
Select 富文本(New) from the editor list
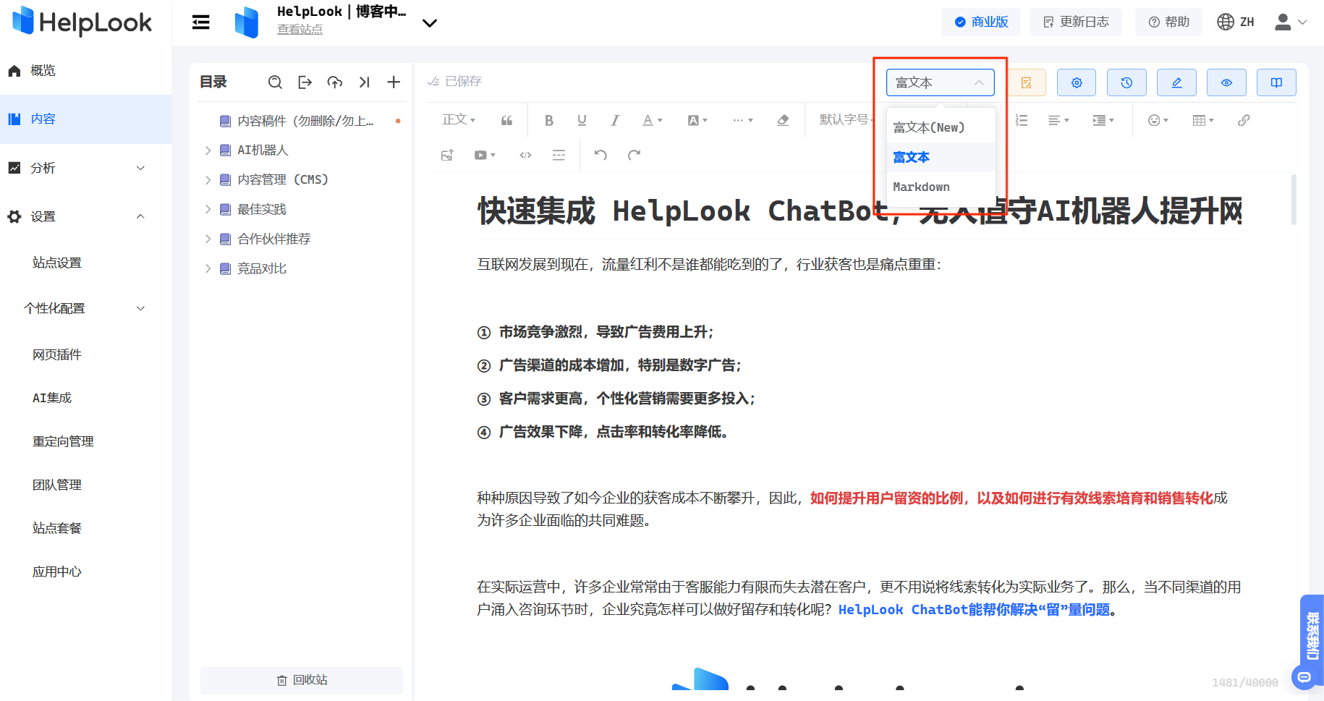coord(941,127)
